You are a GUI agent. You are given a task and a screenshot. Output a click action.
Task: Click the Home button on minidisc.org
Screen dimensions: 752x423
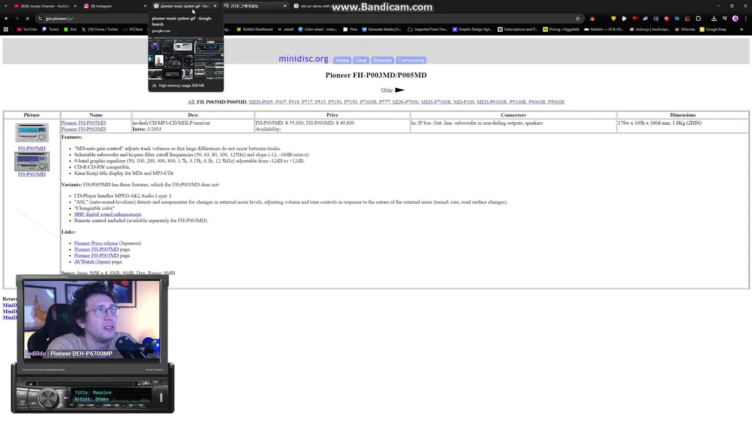[x=342, y=60]
